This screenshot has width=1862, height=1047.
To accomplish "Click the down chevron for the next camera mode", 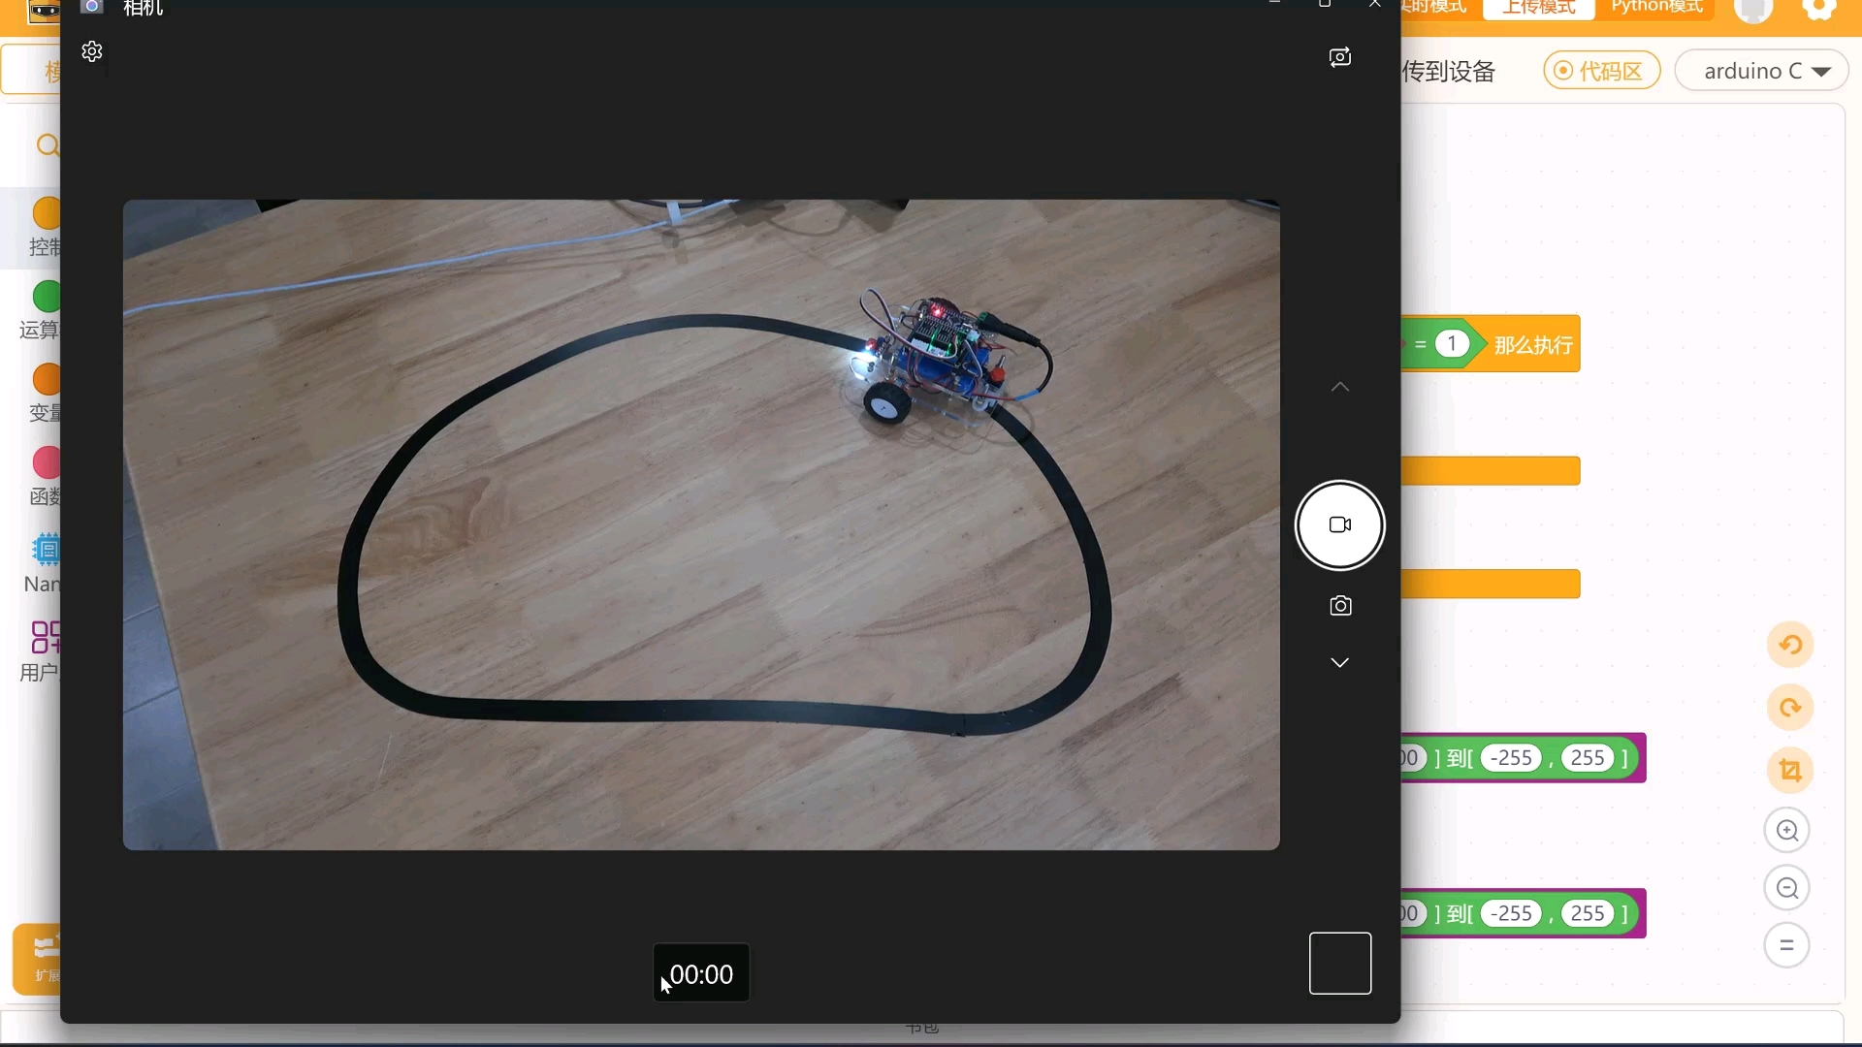I will (x=1339, y=662).
